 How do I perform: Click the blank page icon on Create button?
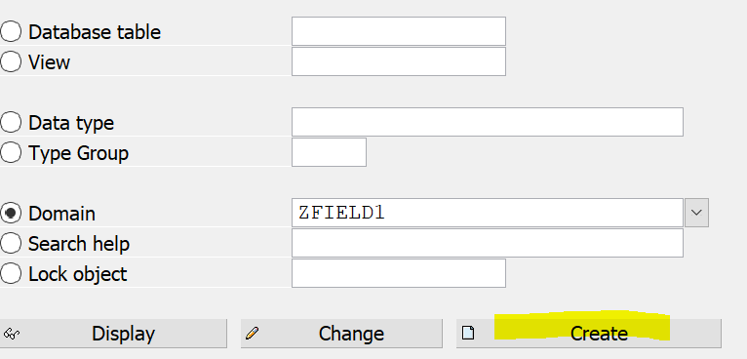pyautogui.click(x=468, y=333)
